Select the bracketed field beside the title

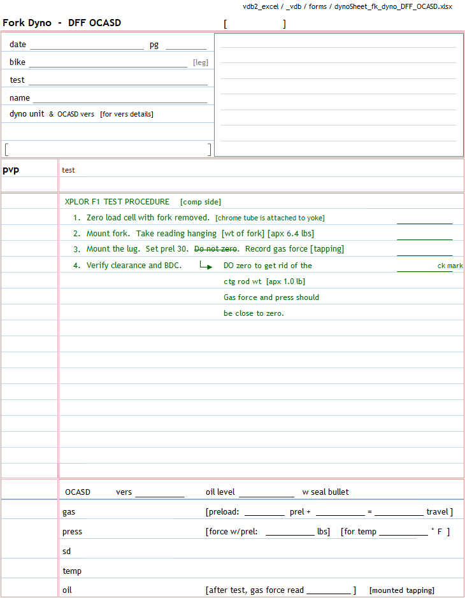pyautogui.click(x=255, y=24)
